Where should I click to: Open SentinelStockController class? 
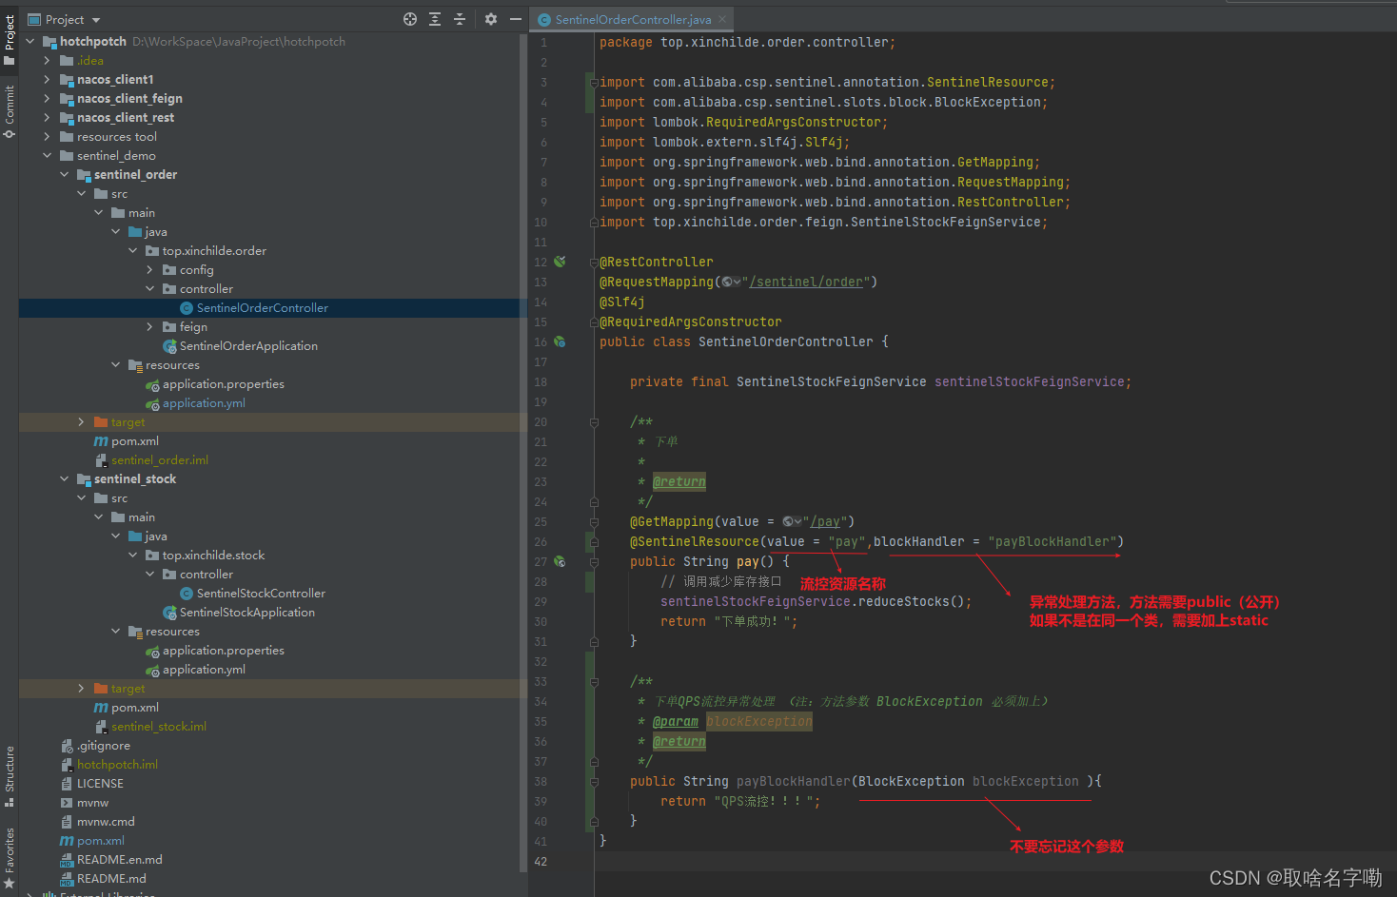click(x=261, y=594)
